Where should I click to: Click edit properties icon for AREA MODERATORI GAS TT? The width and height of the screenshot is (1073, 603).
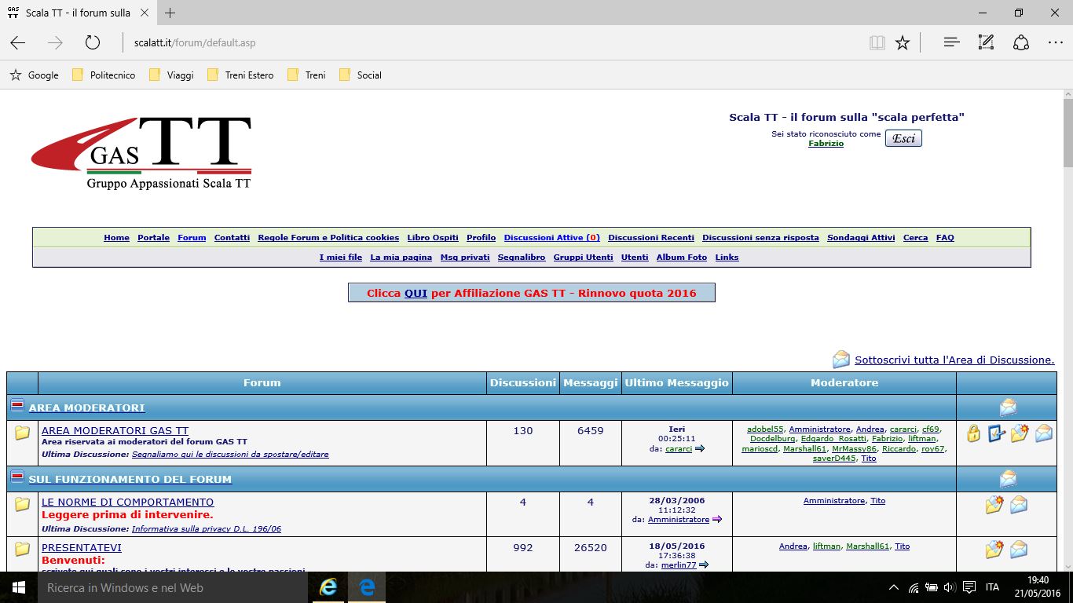996,433
